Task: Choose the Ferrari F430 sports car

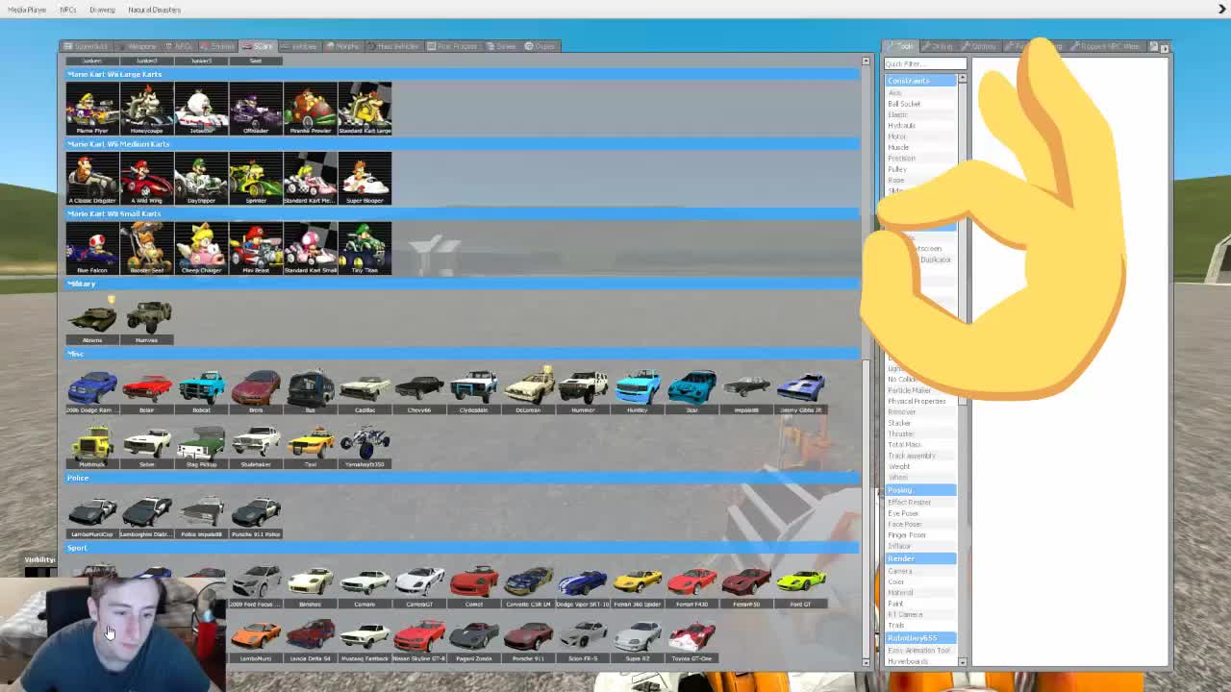Action: click(692, 582)
